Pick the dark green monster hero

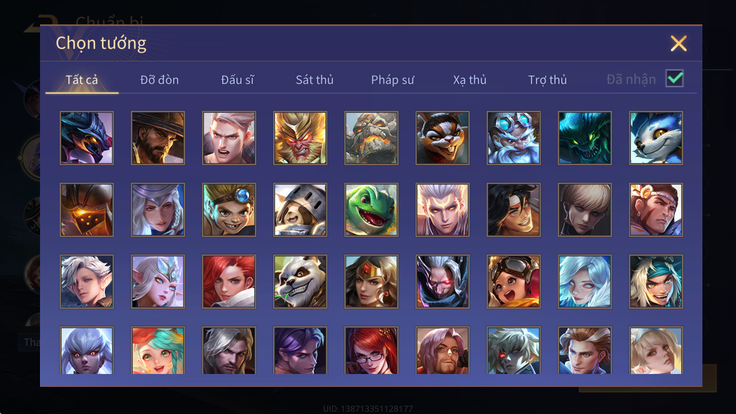pos(585,138)
